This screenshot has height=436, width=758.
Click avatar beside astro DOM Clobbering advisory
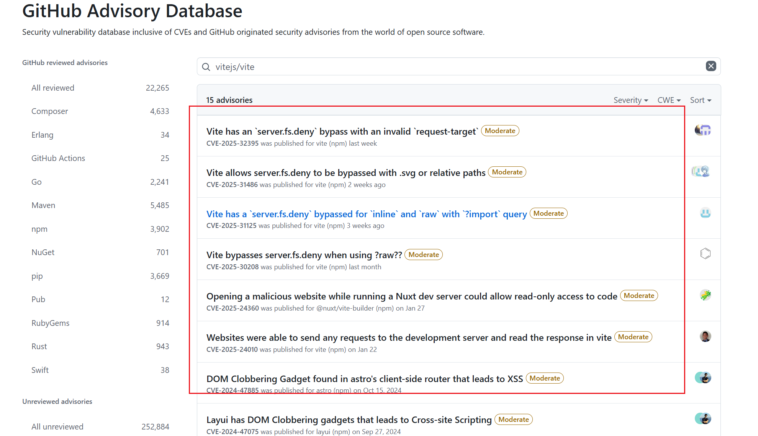click(x=703, y=377)
